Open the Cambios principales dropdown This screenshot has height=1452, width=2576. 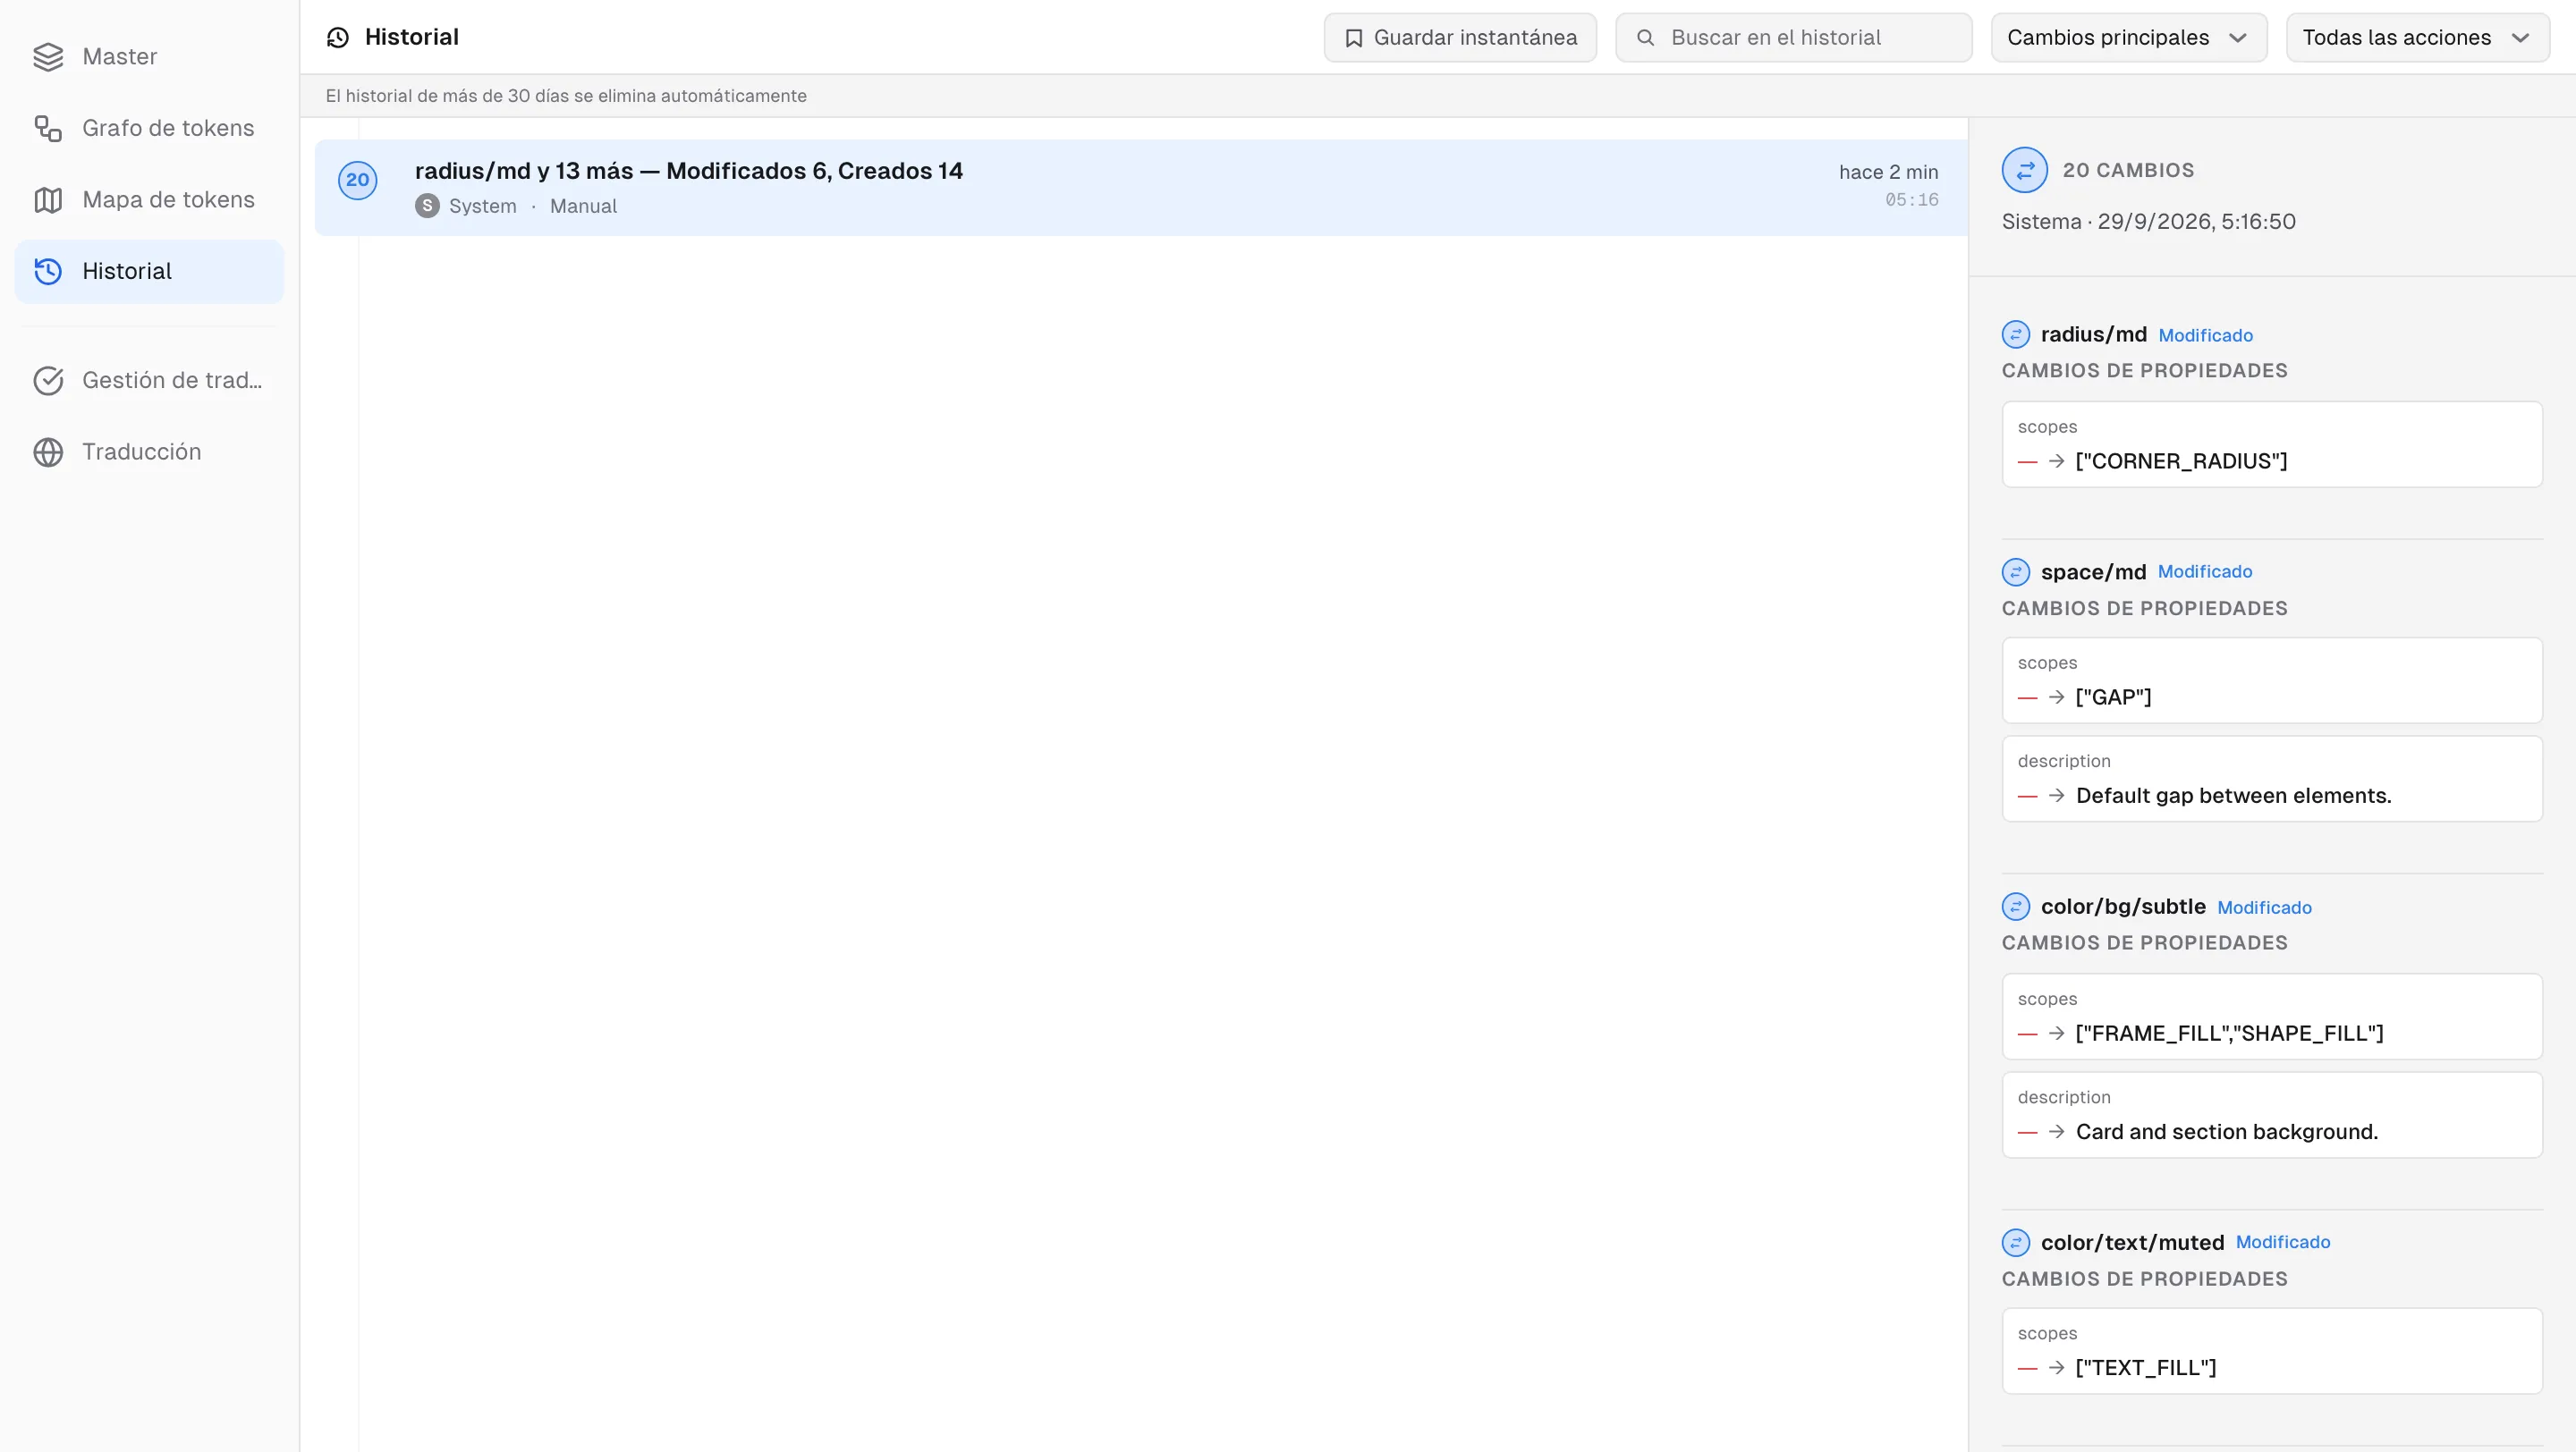(x=2128, y=38)
